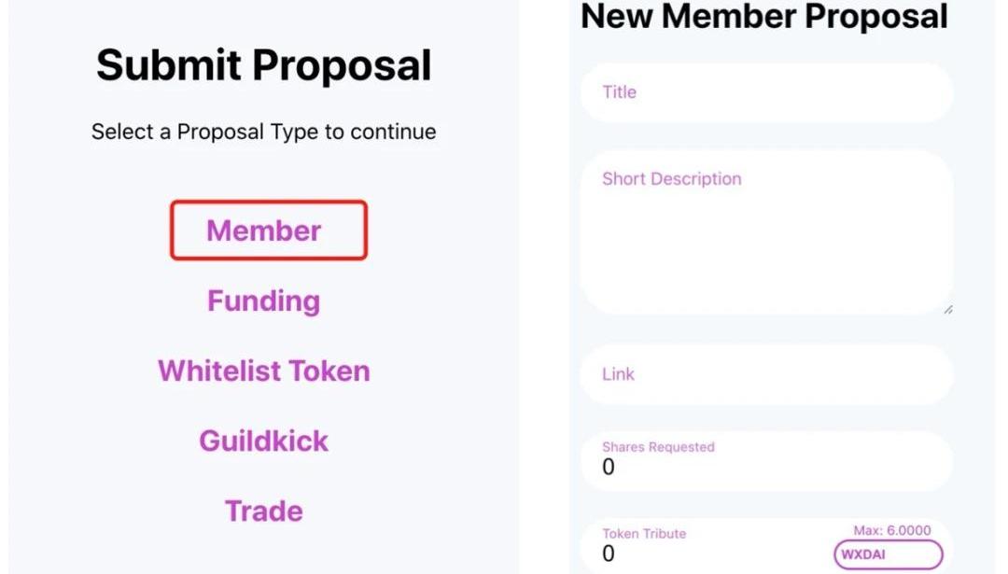This screenshot has height=574, width=1008.
Task: Focus the Token Tribute amount field
Action: tap(709, 553)
